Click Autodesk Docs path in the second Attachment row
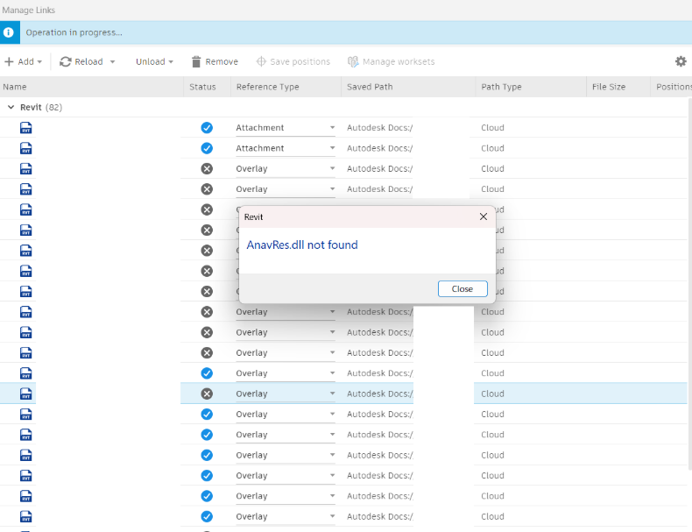The width and height of the screenshot is (692, 532). (379, 148)
